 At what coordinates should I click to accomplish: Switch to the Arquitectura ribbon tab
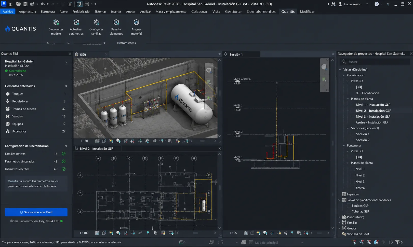pos(28,11)
